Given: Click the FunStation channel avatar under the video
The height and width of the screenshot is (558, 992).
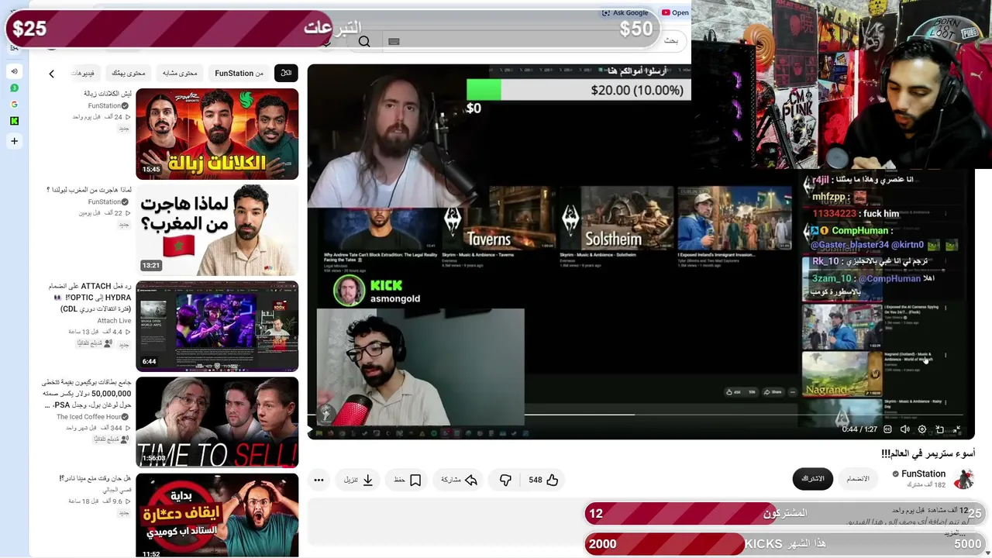Looking at the screenshot, I should coord(963,479).
